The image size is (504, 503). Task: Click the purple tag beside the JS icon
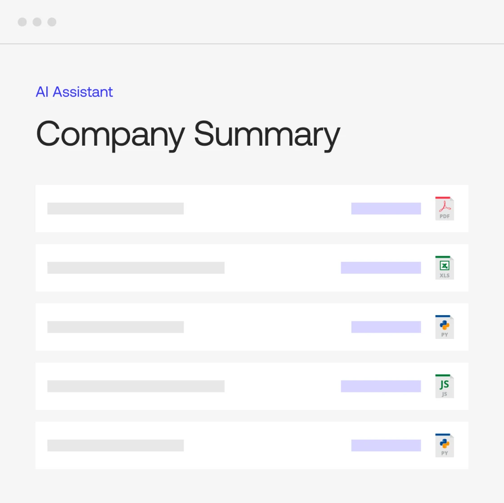tap(381, 386)
